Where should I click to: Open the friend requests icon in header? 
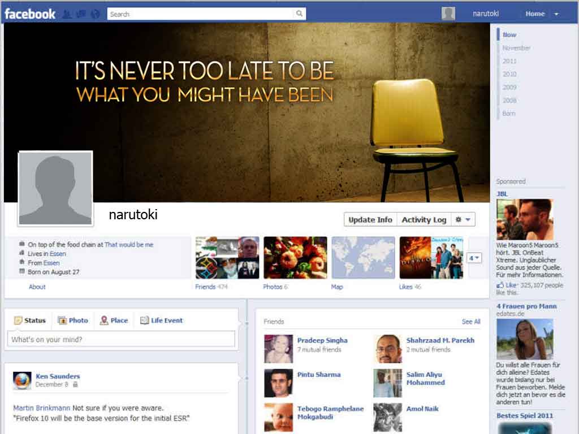(67, 14)
